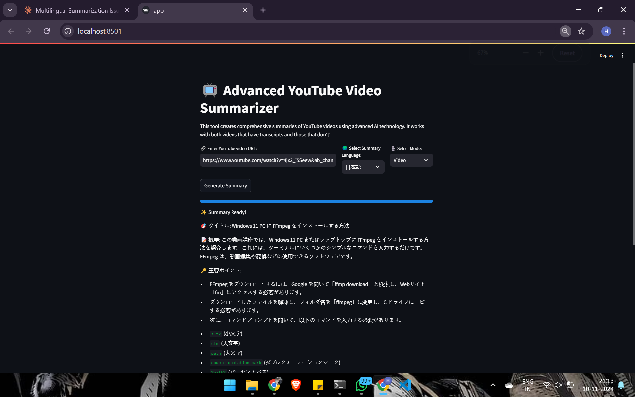Click site information icon in address bar

point(68,31)
